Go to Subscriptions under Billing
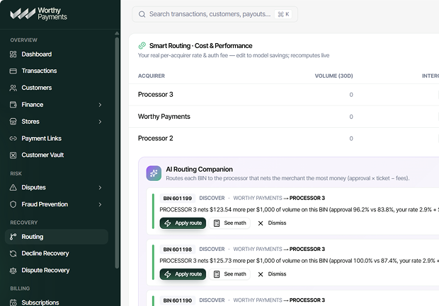The image size is (439, 306). click(x=56, y=302)
